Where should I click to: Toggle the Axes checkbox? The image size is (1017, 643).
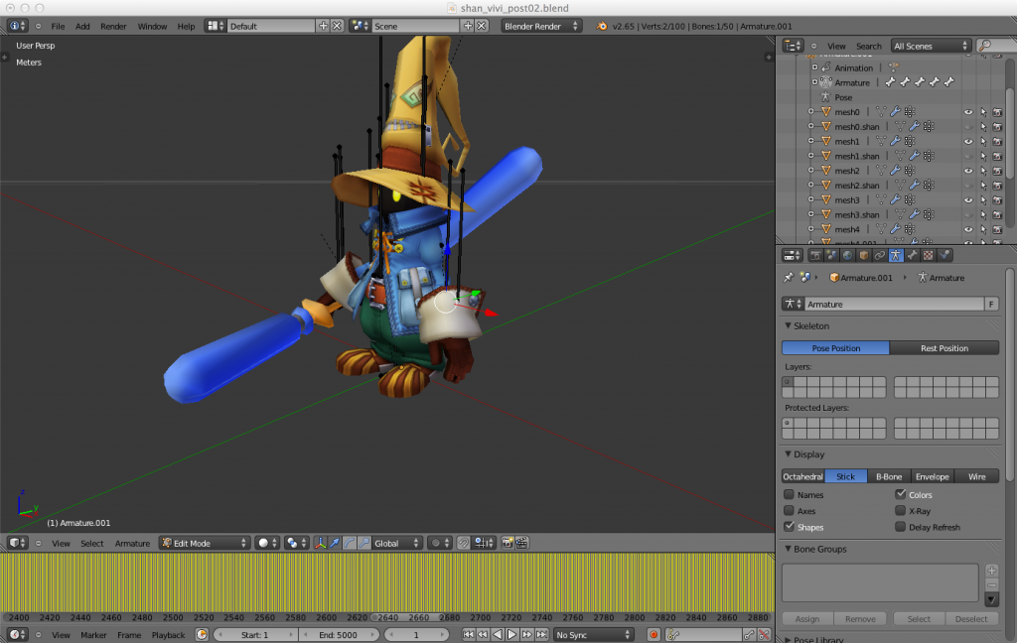[789, 511]
